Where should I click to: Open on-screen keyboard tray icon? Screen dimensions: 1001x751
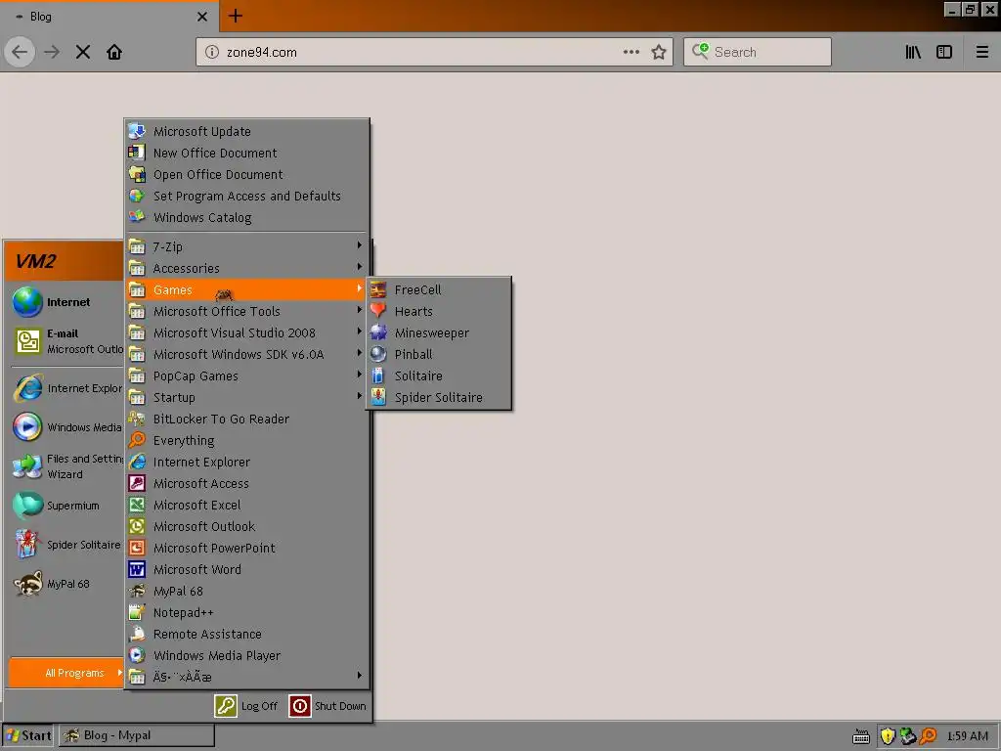[861, 736]
